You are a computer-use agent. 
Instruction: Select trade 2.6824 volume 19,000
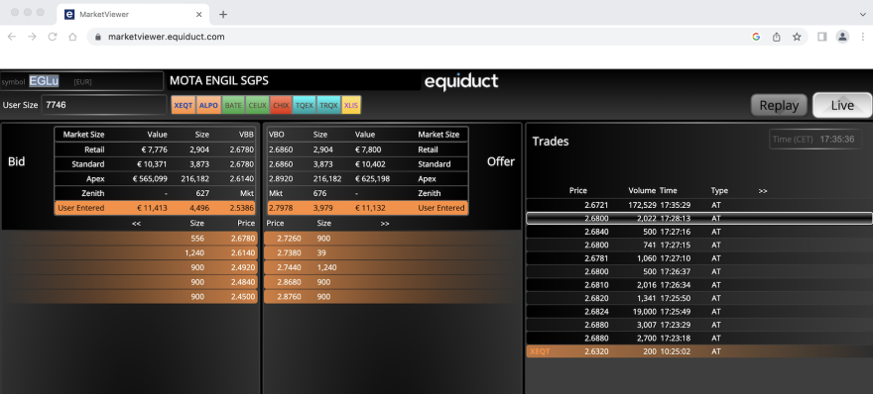pos(699,312)
